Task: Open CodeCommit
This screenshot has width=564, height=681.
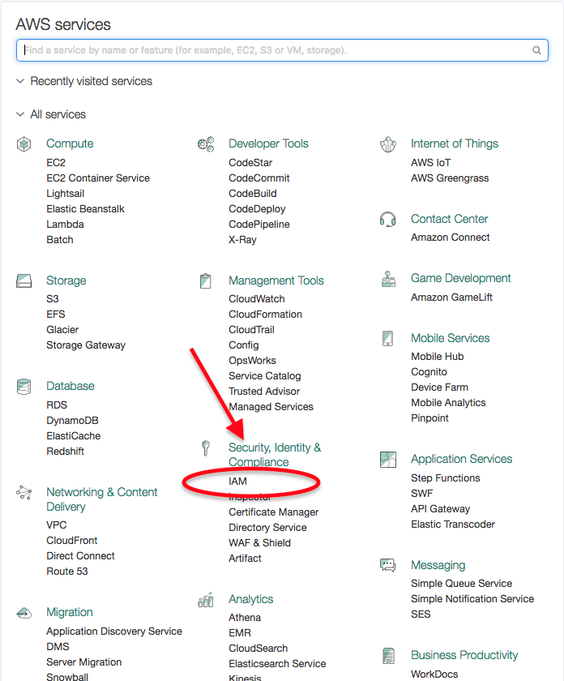Action: pos(259,178)
